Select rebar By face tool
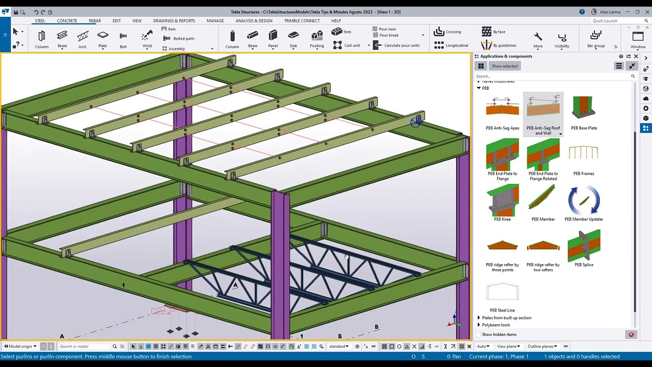The height and width of the screenshot is (367, 652). pos(494,32)
